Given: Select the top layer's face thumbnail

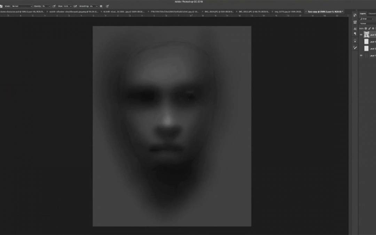Looking at the screenshot, I should 366,35.
